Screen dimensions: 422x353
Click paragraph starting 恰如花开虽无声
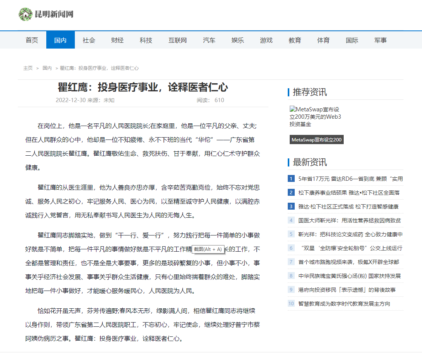click(x=143, y=324)
